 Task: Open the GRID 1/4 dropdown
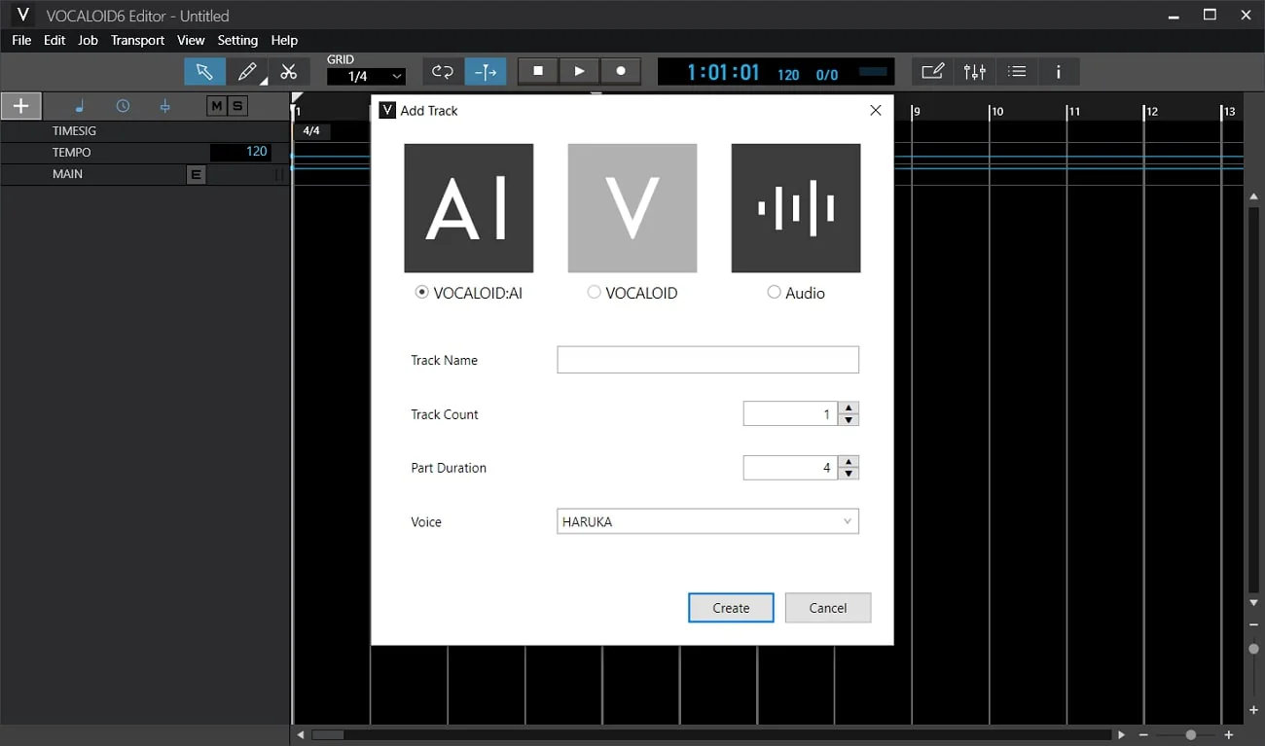tap(366, 76)
